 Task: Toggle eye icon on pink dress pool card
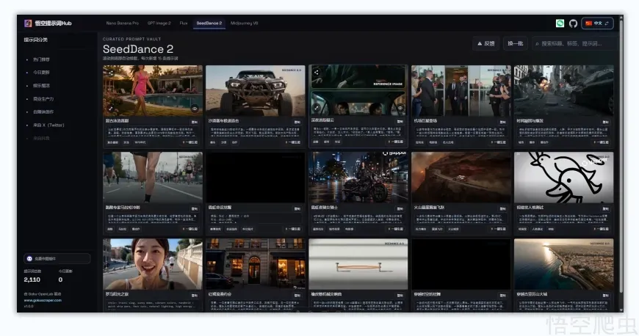195,109
